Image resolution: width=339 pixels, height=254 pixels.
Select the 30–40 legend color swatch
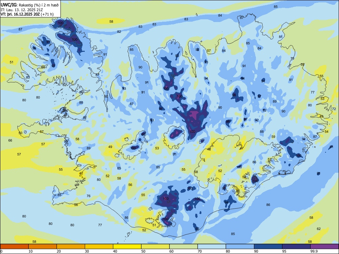point(99,247)
